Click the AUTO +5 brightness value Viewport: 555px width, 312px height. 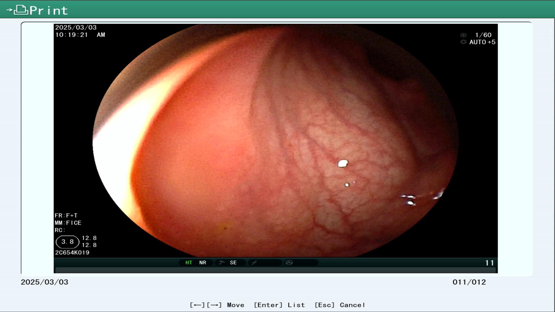[x=482, y=42]
